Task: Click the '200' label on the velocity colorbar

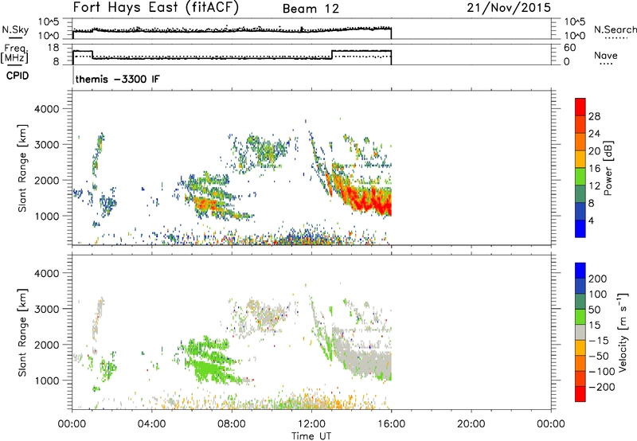Action: coord(598,279)
